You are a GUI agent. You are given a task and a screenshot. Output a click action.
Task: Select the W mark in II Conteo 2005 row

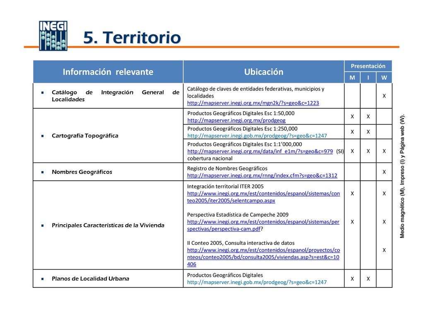pos(384,250)
